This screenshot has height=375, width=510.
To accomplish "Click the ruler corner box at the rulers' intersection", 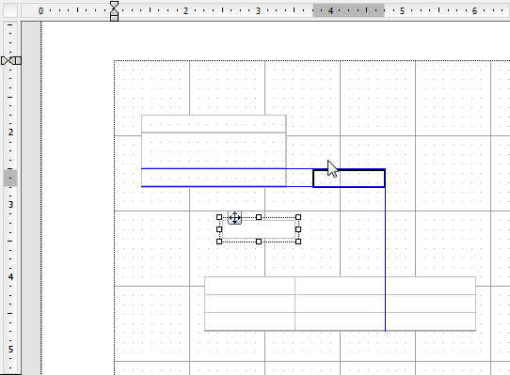I will click(x=10, y=10).
